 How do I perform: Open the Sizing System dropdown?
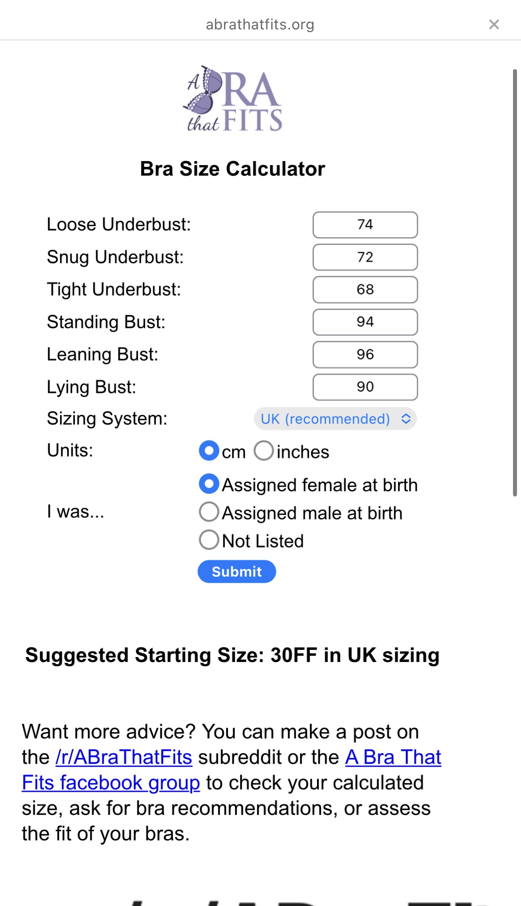click(335, 419)
